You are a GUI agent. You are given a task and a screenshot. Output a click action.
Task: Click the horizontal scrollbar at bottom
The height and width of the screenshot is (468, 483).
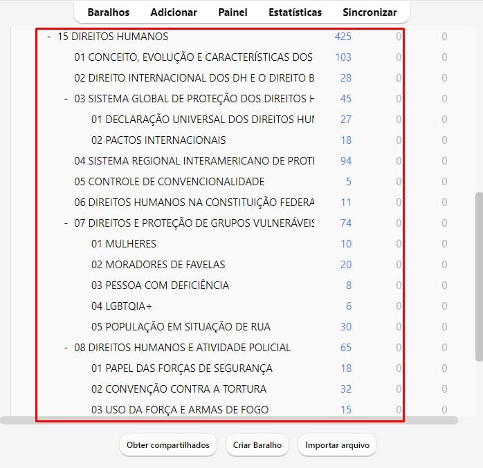tap(229, 420)
